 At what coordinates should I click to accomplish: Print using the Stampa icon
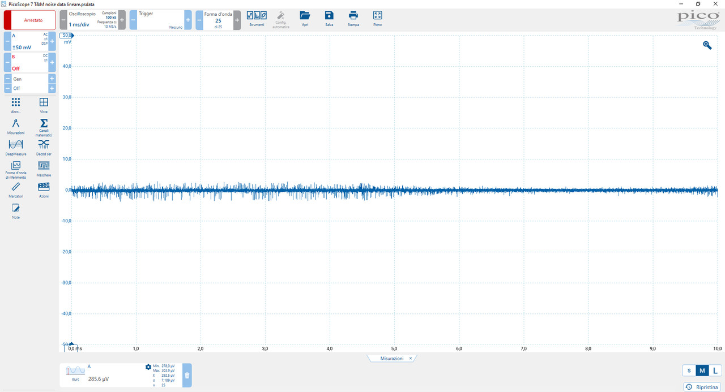[x=353, y=19]
